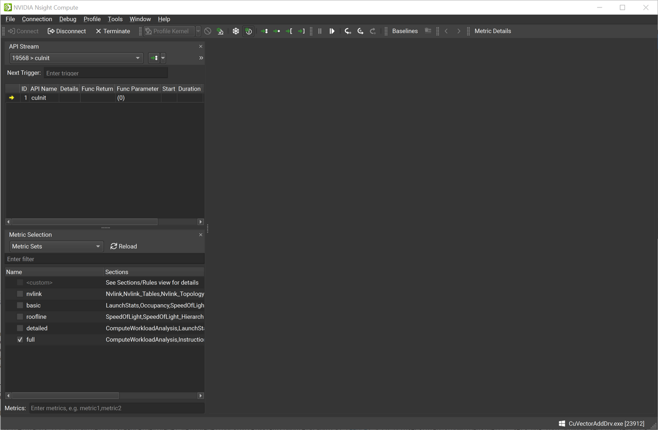This screenshot has height=430, width=658.
Task: Open Metric Details
Action: coord(493,31)
